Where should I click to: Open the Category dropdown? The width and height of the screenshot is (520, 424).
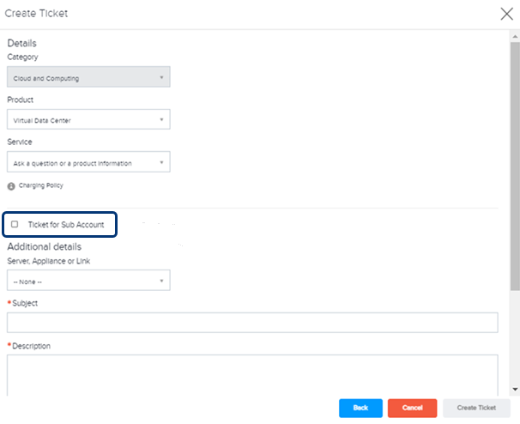click(88, 77)
